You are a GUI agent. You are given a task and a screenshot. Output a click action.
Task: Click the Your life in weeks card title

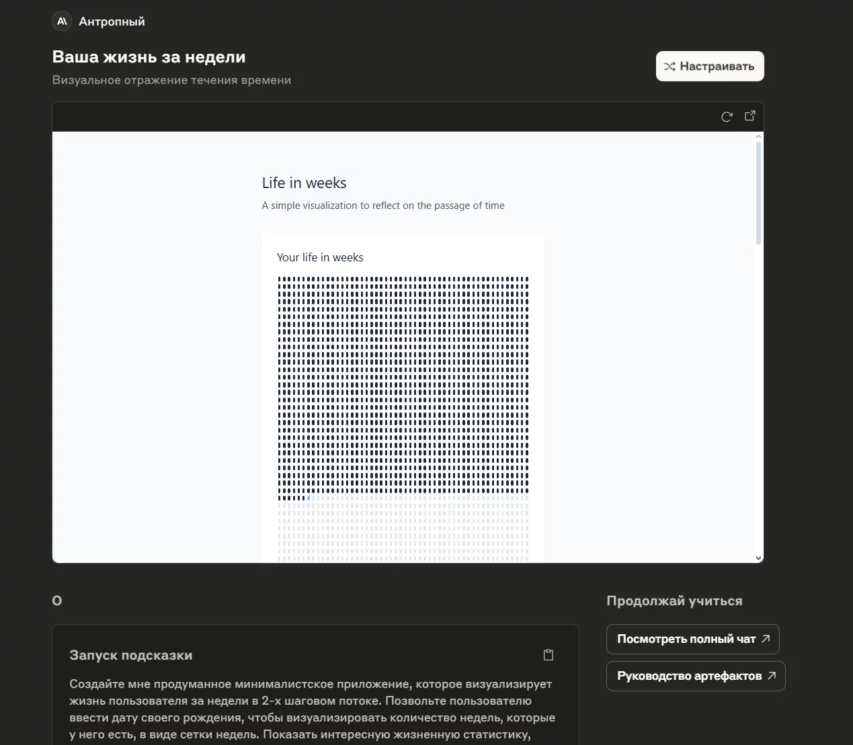point(320,257)
